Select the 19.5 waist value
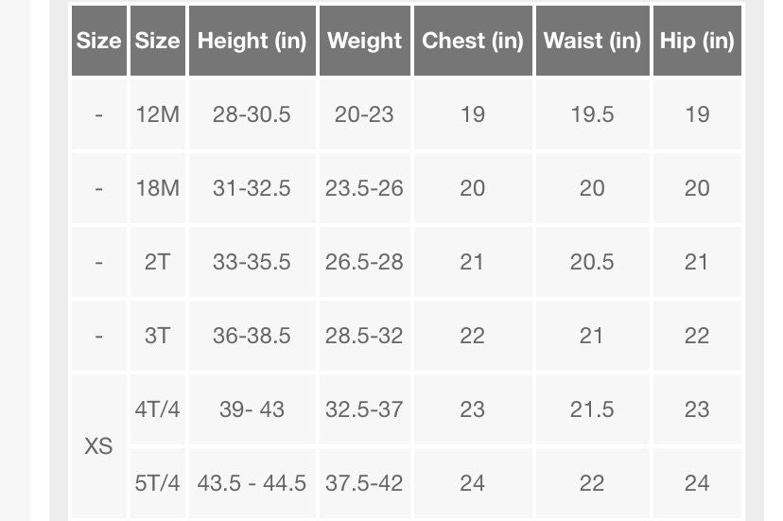 coord(592,114)
